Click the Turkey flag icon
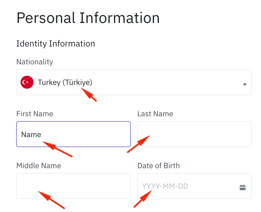 pyautogui.click(x=27, y=82)
